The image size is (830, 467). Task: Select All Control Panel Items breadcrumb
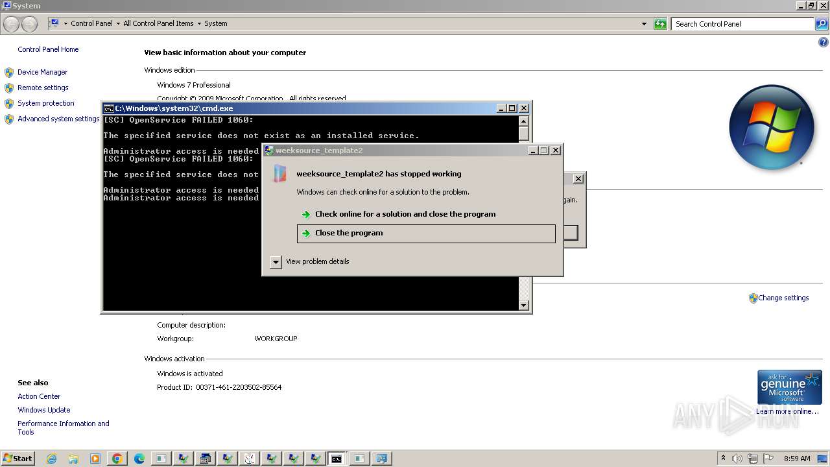tap(158, 23)
